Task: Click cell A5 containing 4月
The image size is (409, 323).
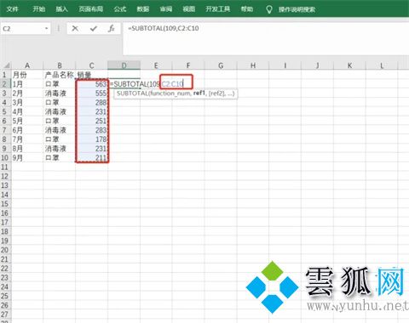Action: pyautogui.click(x=27, y=111)
